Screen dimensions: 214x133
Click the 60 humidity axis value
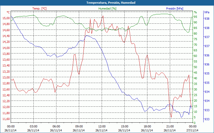click(196, 56)
